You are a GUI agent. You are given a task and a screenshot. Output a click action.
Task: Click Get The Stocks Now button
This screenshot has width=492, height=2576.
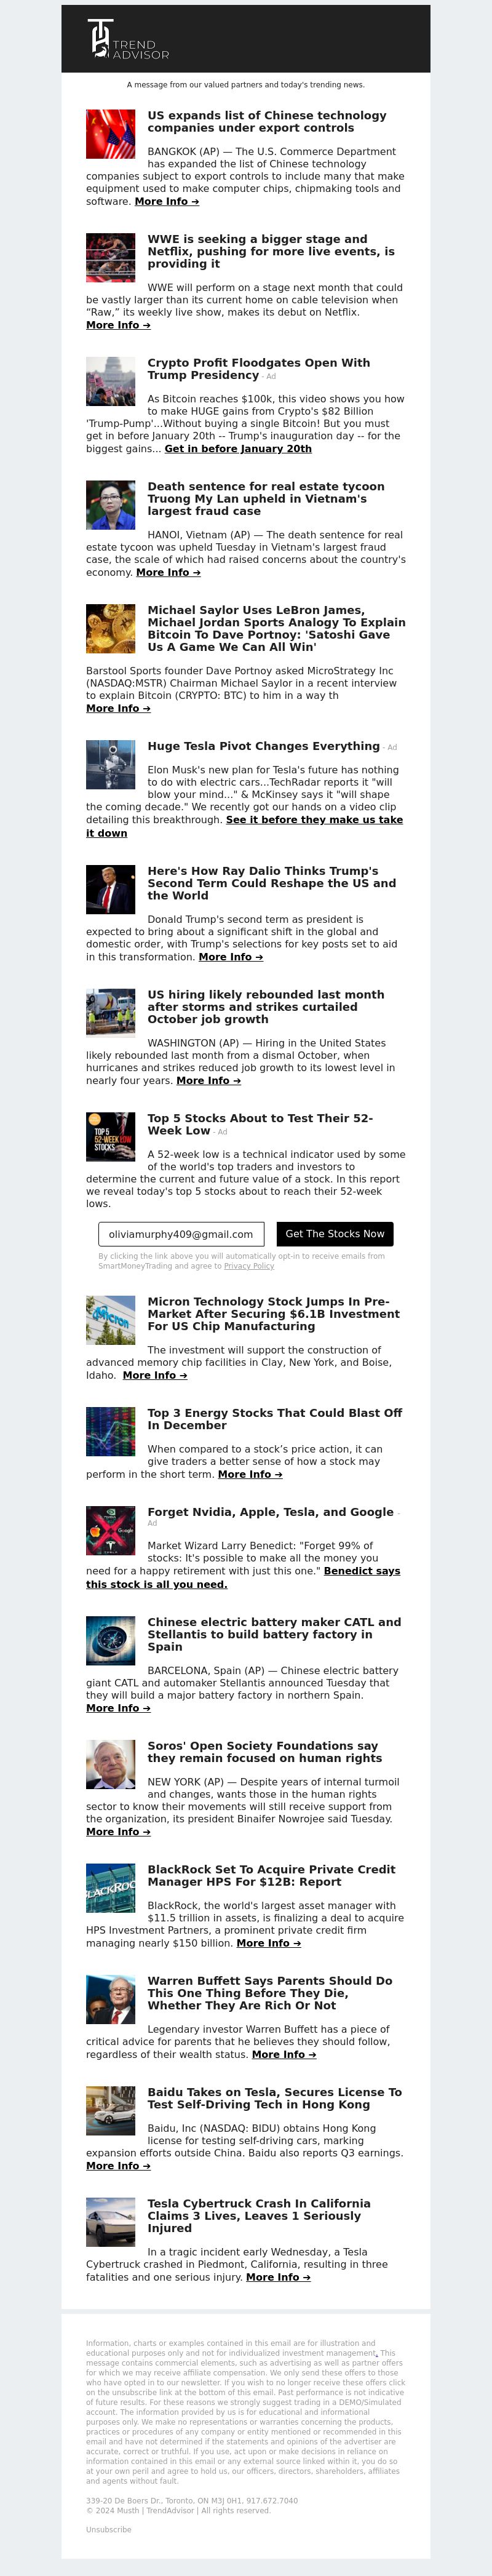tap(334, 1234)
